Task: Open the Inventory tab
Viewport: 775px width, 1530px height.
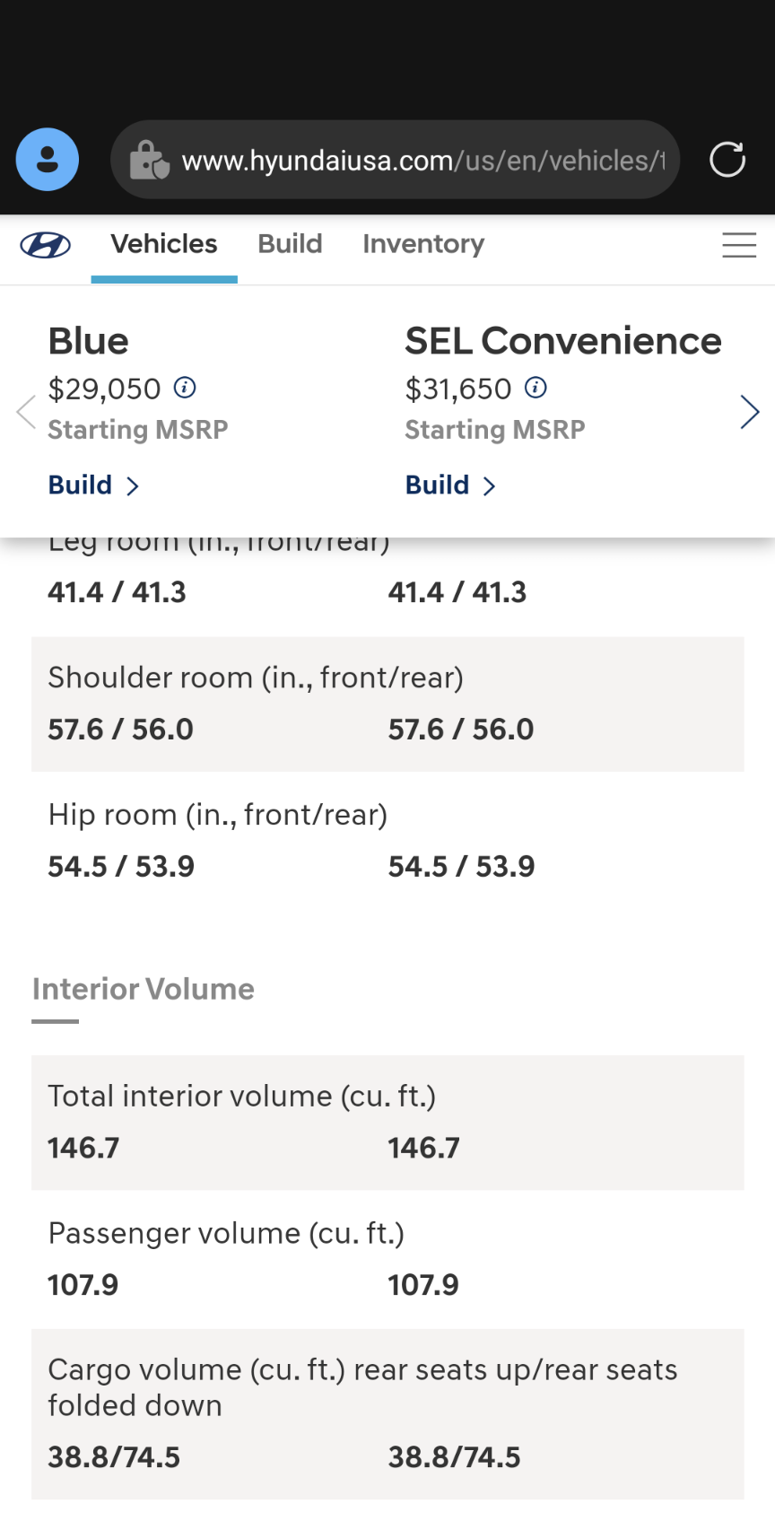Action: (423, 244)
